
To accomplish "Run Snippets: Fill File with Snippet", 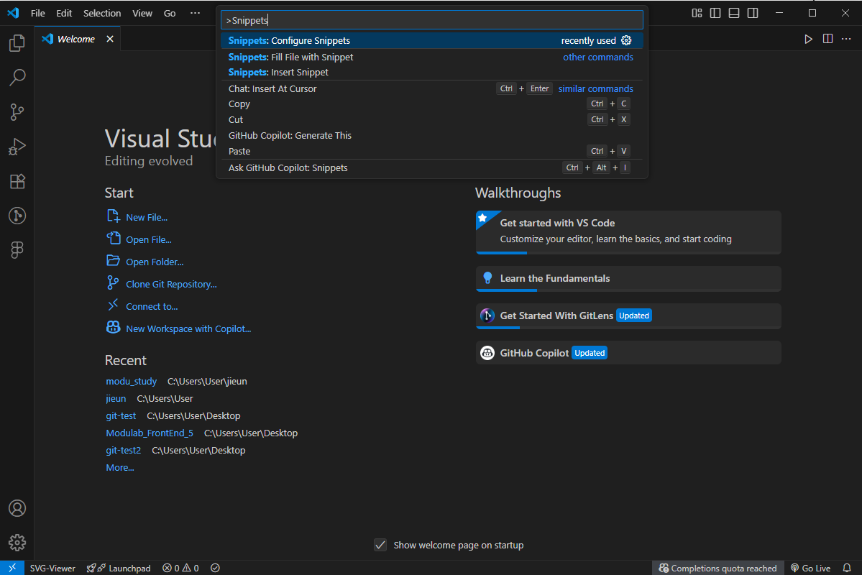I will pos(431,57).
